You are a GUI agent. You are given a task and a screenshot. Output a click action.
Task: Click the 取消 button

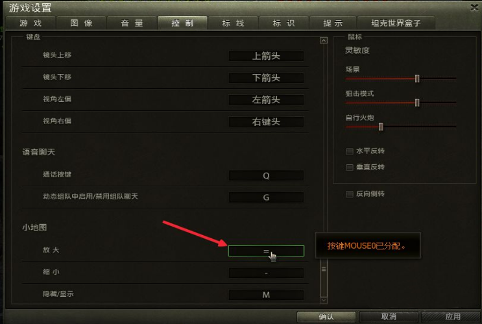389,317
